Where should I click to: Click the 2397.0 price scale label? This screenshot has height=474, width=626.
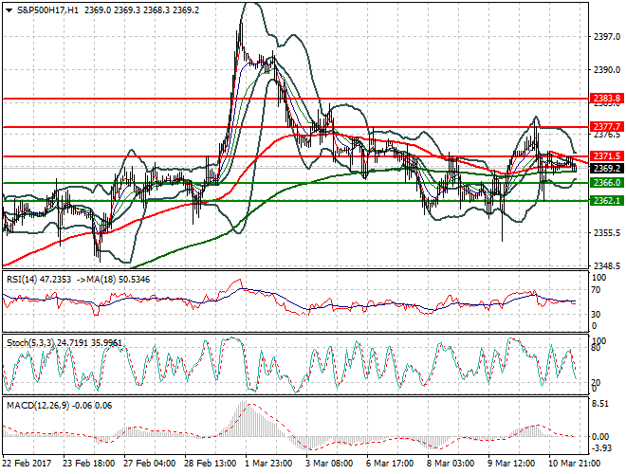pyautogui.click(x=605, y=37)
